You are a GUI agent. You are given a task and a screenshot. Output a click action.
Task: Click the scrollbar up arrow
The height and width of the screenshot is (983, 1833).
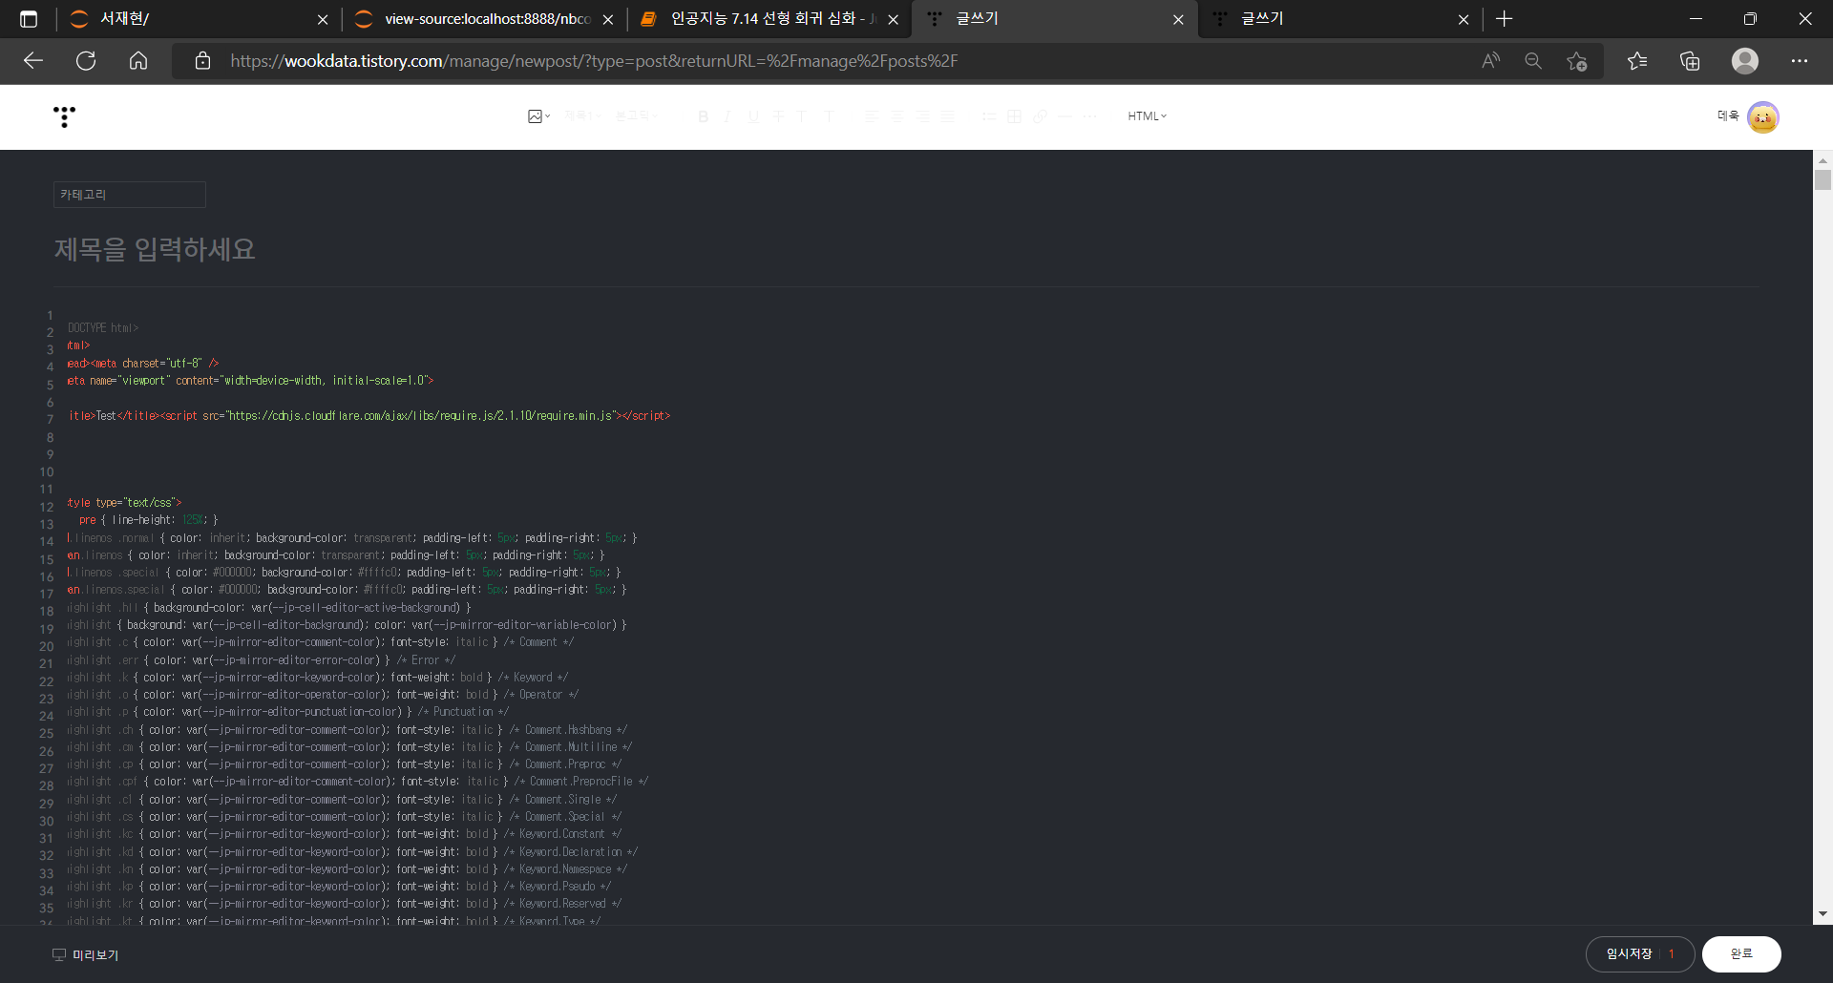coord(1822,160)
